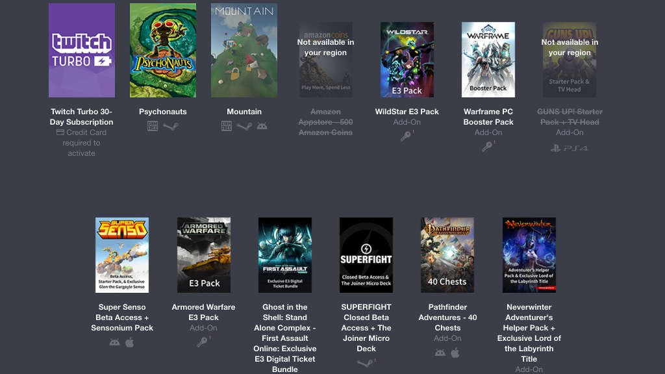Open the Mountain game cover

(x=244, y=51)
